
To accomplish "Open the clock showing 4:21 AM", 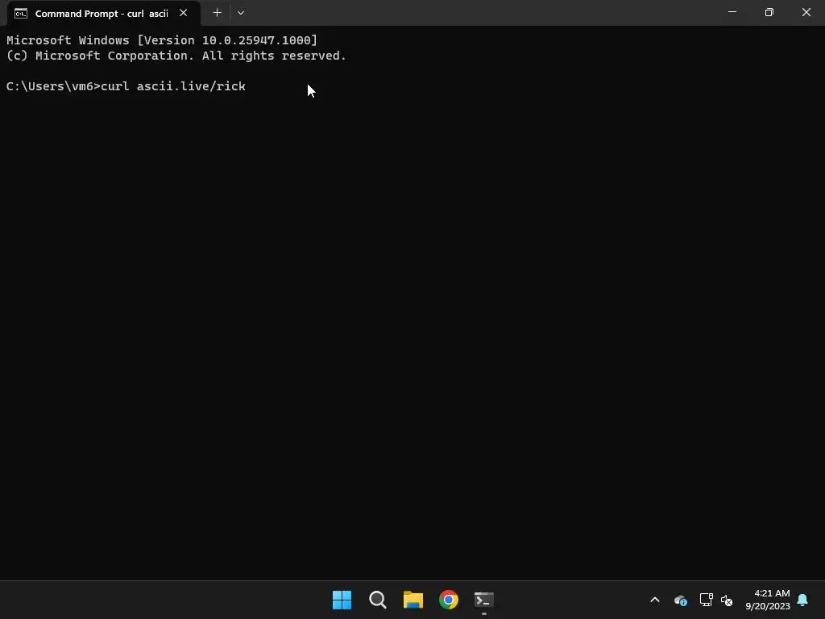I will click(x=768, y=600).
